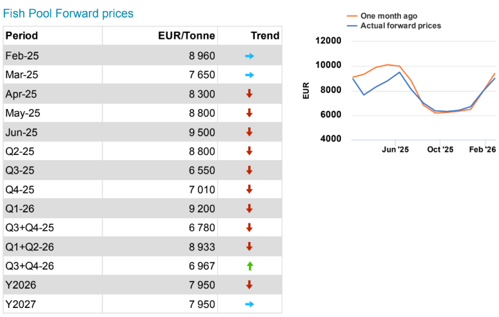Click the Period column header

pyautogui.click(x=21, y=36)
